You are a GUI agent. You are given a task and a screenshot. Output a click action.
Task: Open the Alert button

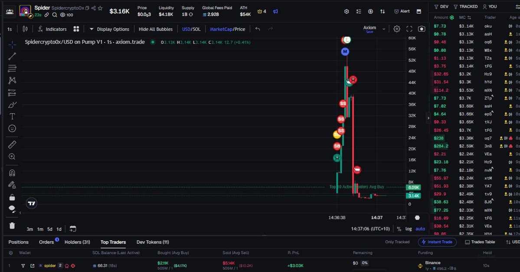402,11
